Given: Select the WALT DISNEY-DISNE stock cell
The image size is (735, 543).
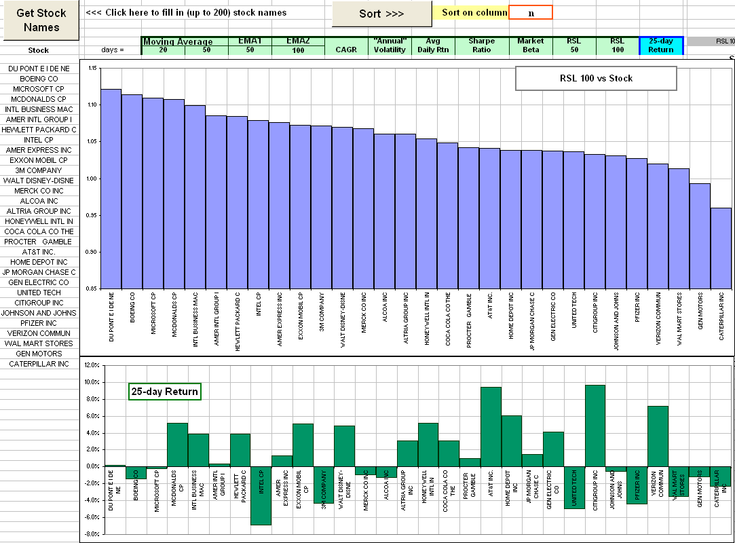Looking at the screenshot, I should click(39, 181).
